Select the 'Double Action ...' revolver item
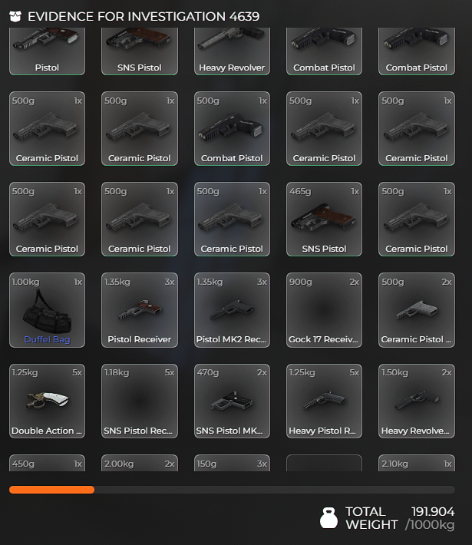 pos(47,401)
